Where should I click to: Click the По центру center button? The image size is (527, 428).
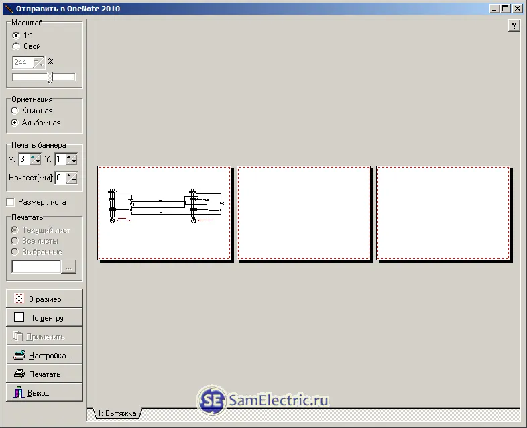pos(44,317)
